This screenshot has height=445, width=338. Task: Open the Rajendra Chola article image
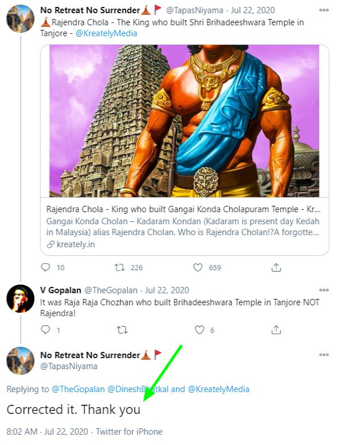(185, 121)
